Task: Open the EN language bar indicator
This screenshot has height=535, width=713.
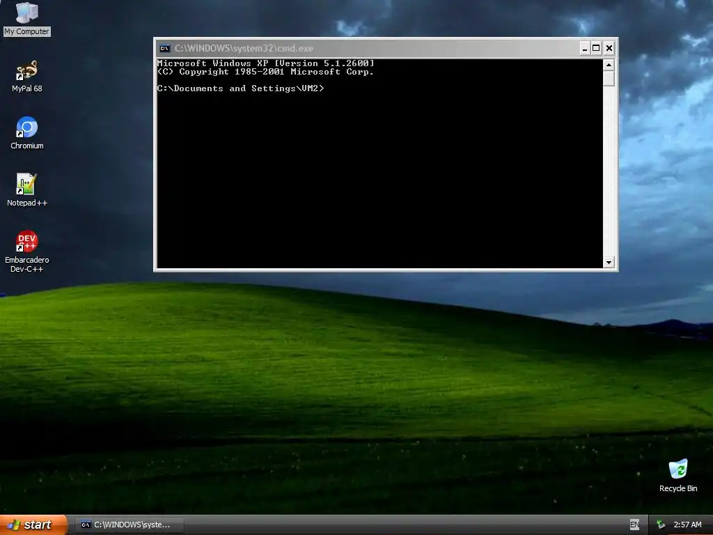Action: click(x=635, y=525)
